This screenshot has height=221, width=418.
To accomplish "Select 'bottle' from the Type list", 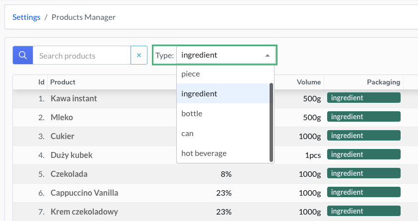I will (x=192, y=113).
